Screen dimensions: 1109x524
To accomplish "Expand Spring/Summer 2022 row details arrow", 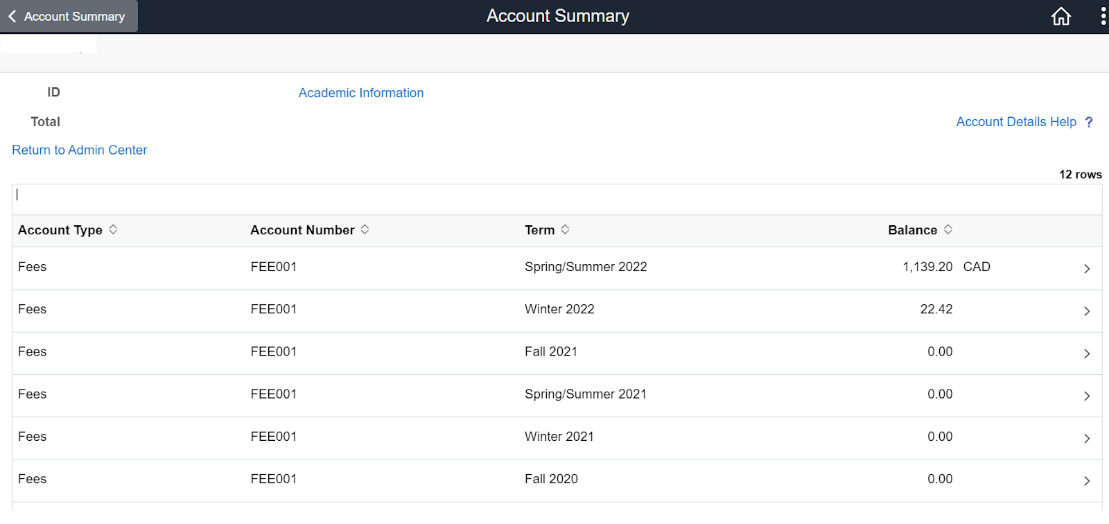I will [1086, 268].
